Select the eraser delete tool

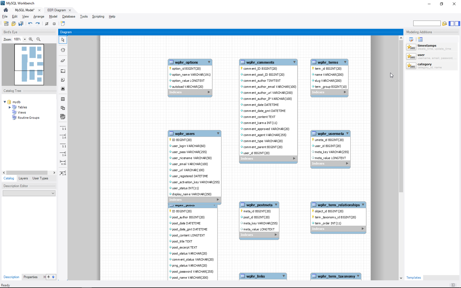(63, 61)
